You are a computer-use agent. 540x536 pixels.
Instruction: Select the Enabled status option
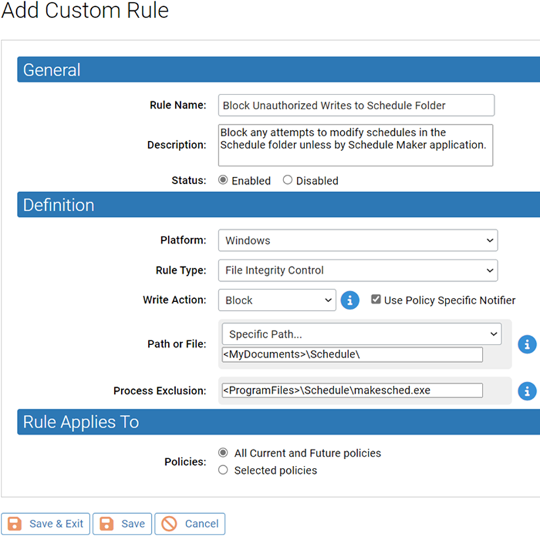[x=223, y=180]
